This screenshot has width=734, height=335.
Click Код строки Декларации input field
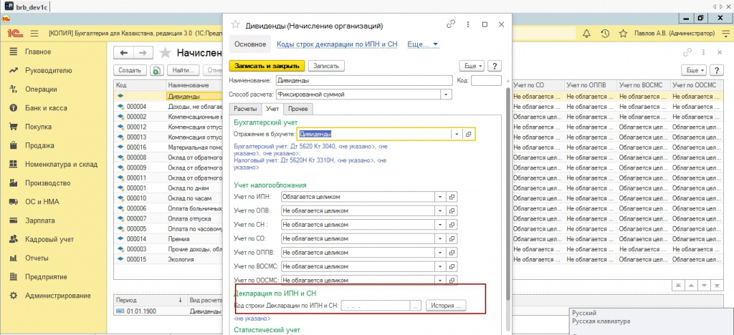point(376,306)
